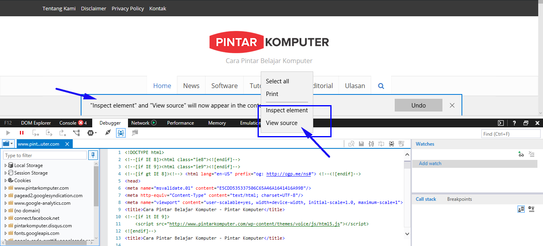The height and width of the screenshot is (246, 543).
Task: Click the Find in files magnifier icon
Action: click(351, 144)
